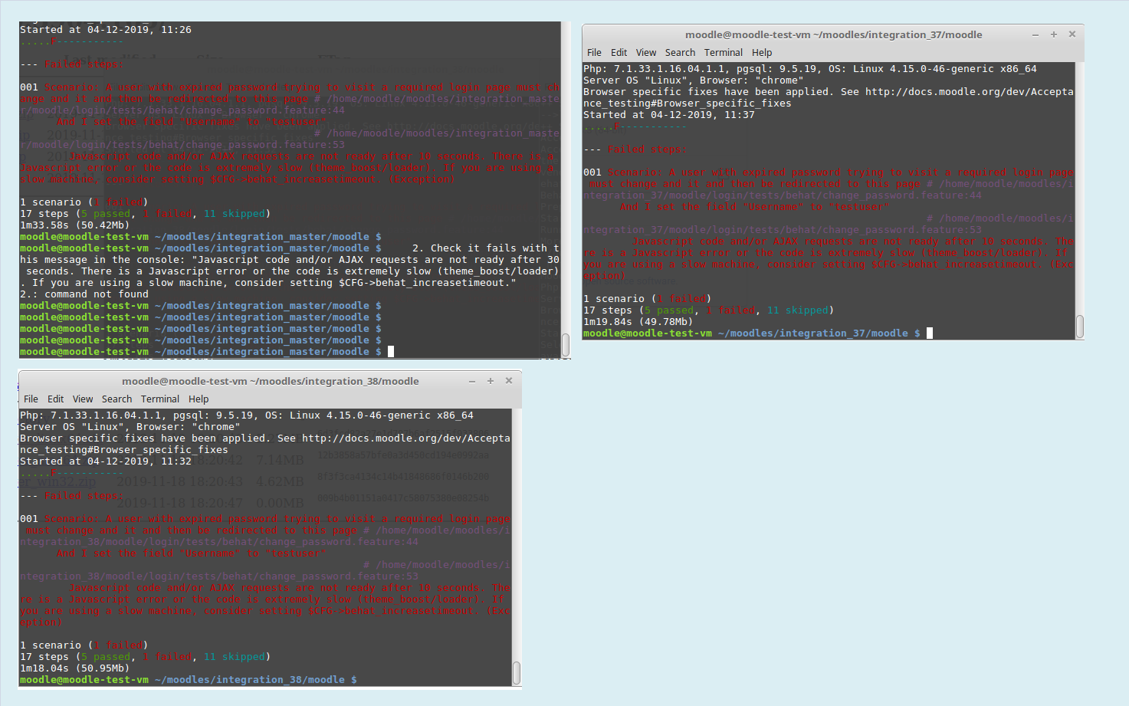Click scrollbar thumb in integration_37 terminal
Screen dimensions: 1129x706
[1079, 327]
